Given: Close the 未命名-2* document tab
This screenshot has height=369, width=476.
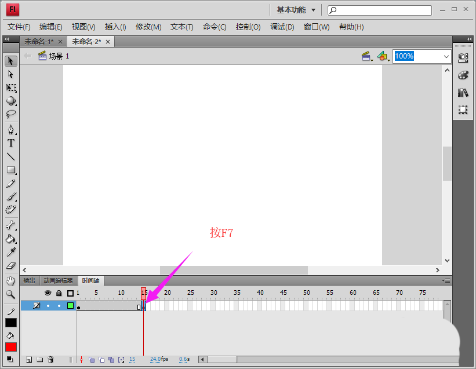Looking at the screenshot, I should pyautogui.click(x=108, y=42).
